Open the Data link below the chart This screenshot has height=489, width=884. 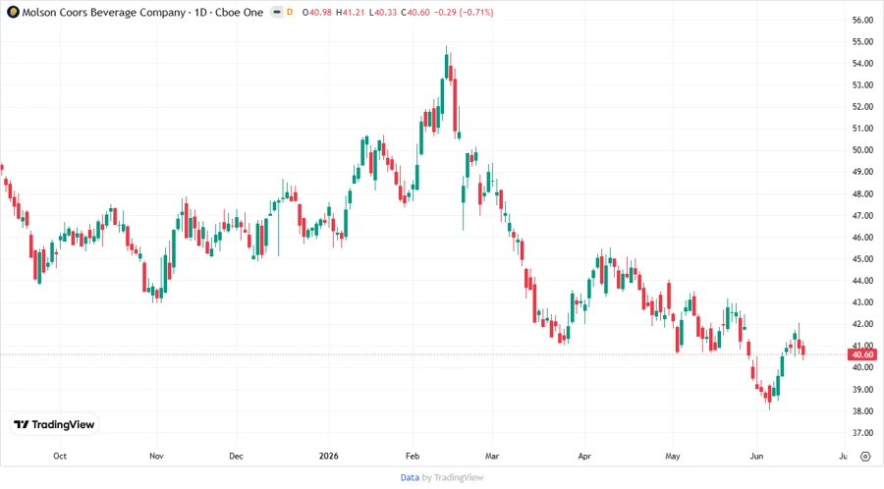pos(410,478)
